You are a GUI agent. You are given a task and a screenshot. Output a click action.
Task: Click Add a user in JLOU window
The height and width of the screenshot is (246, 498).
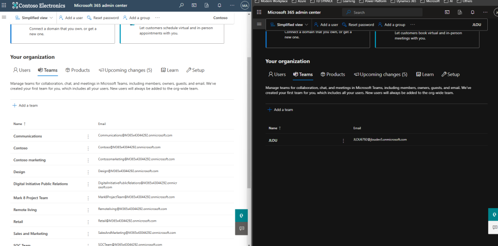326,24
